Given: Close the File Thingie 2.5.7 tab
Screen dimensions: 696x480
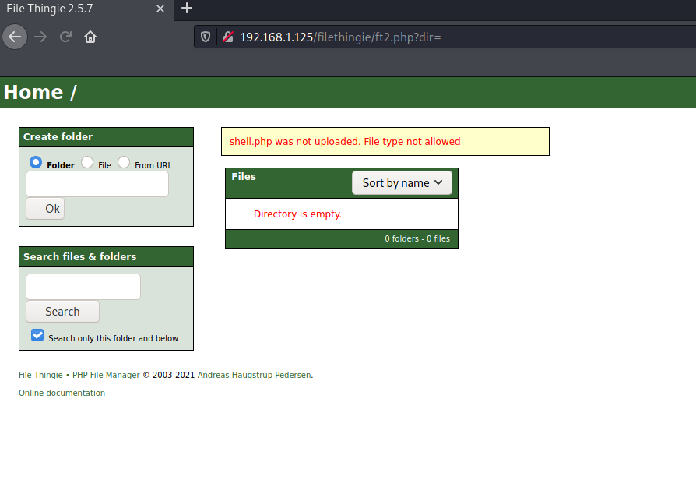Looking at the screenshot, I should 160,9.
